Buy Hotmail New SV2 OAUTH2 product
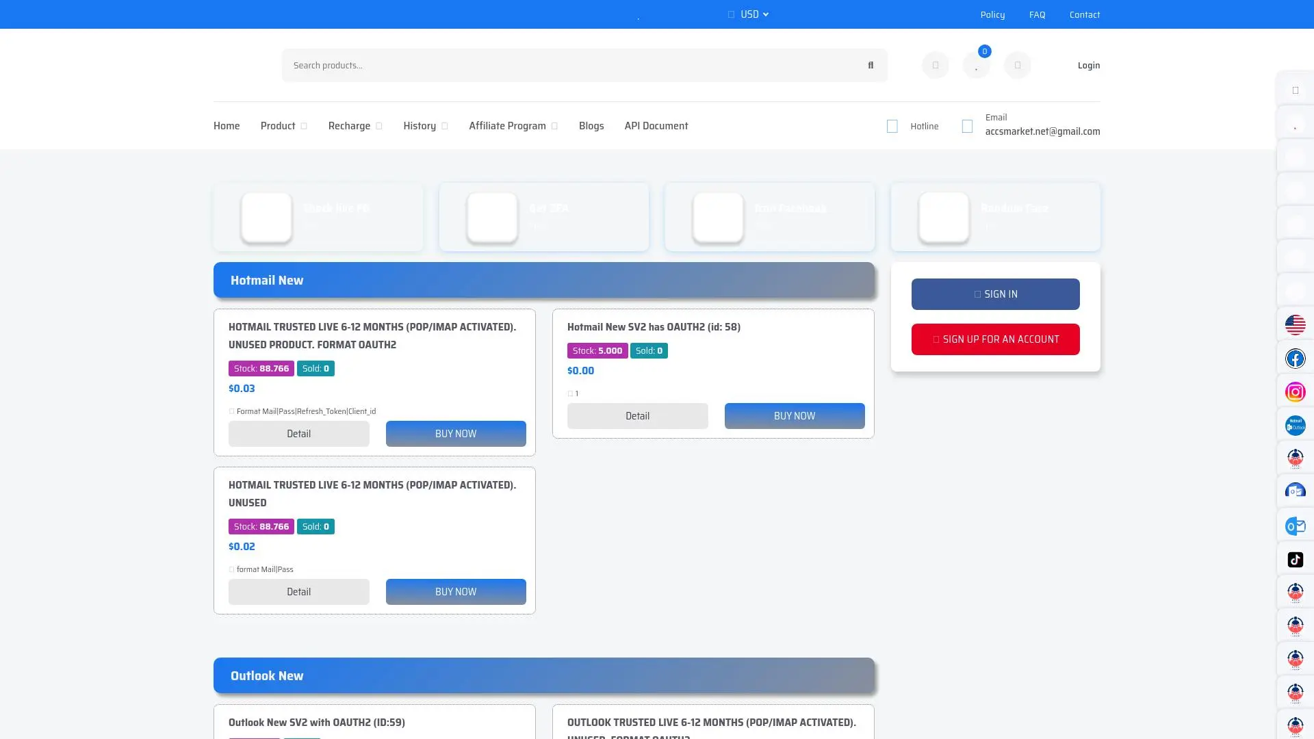The width and height of the screenshot is (1314, 739). pyautogui.click(x=794, y=416)
